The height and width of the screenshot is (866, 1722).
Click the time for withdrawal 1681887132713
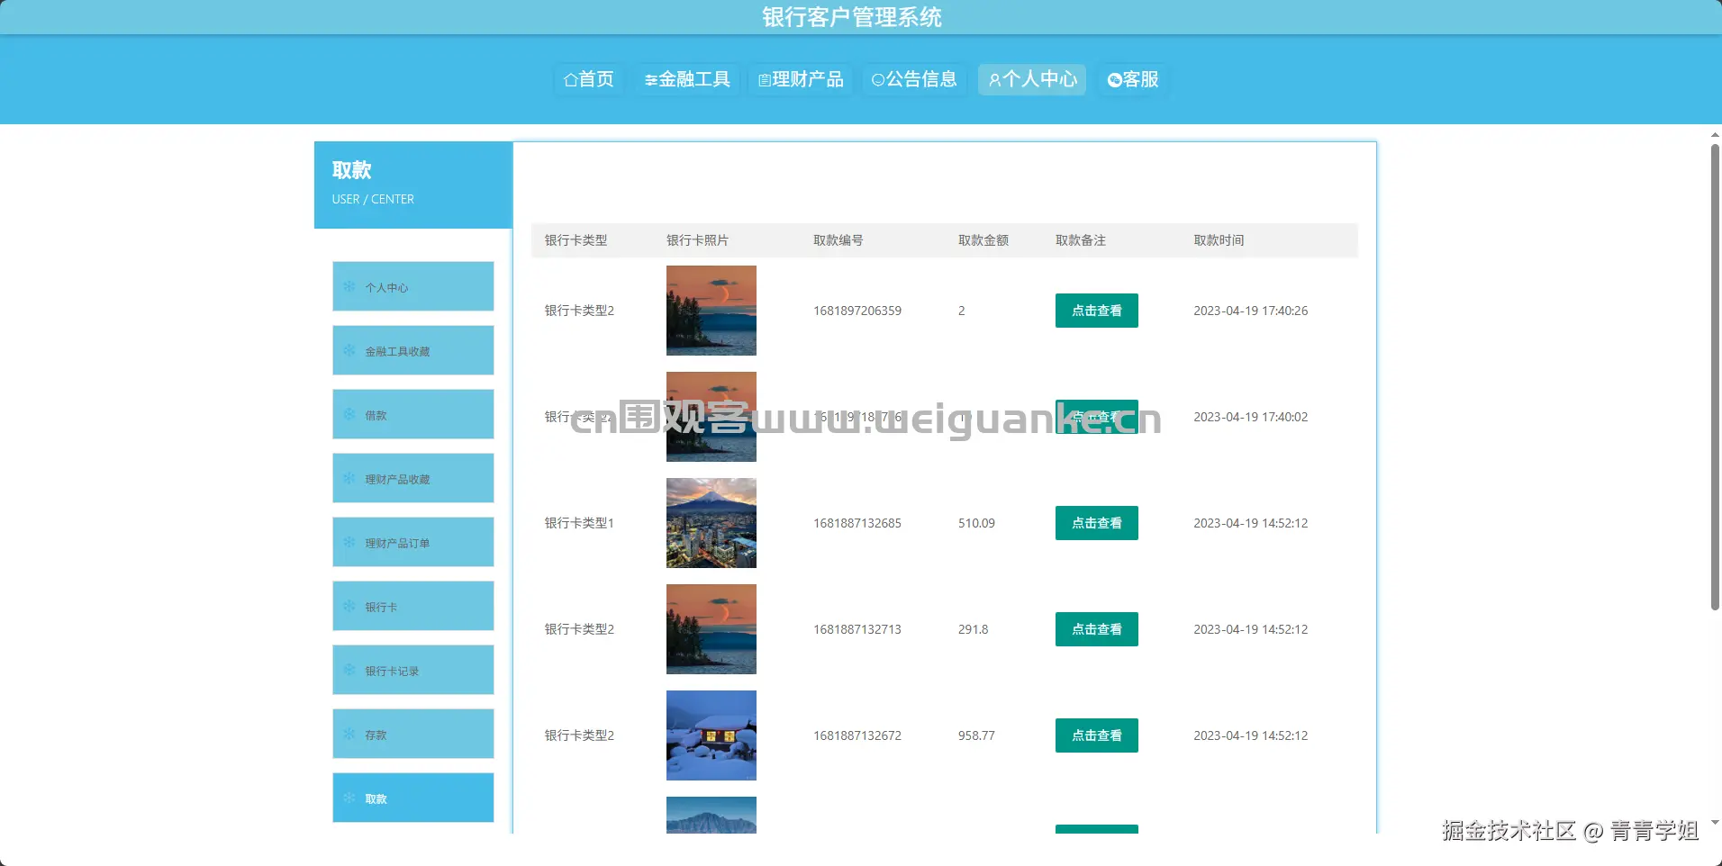1251,629
